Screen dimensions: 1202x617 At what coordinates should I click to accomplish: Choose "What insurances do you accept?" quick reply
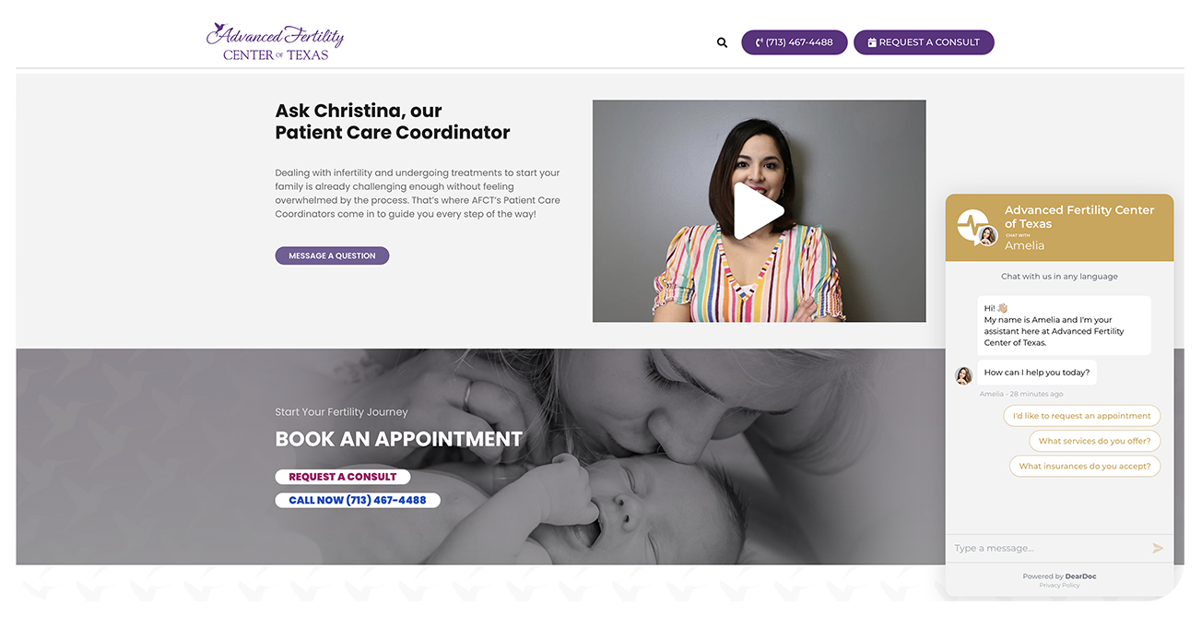(x=1085, y=466)
